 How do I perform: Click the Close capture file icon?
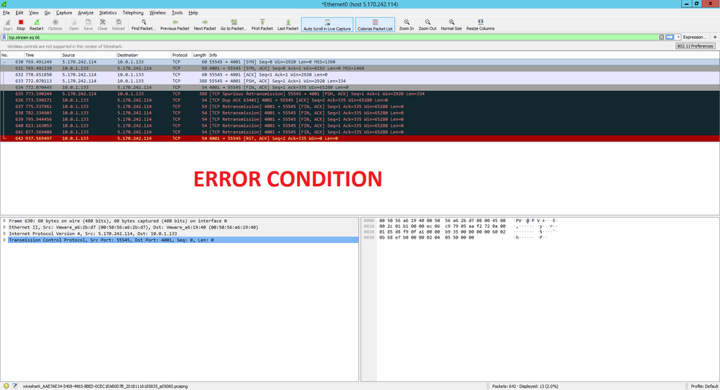pos(102,25)
